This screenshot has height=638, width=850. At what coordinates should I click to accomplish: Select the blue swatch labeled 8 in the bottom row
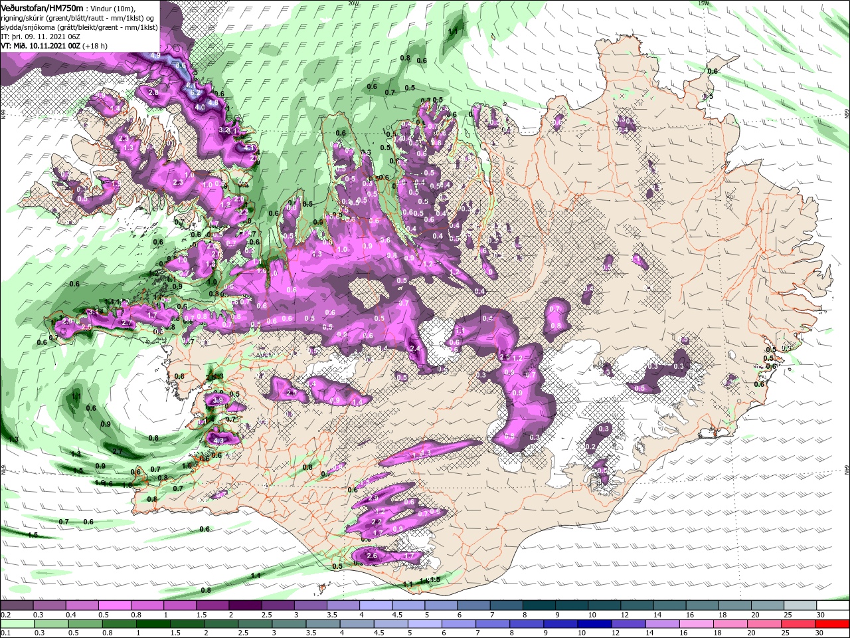[527, 624]
